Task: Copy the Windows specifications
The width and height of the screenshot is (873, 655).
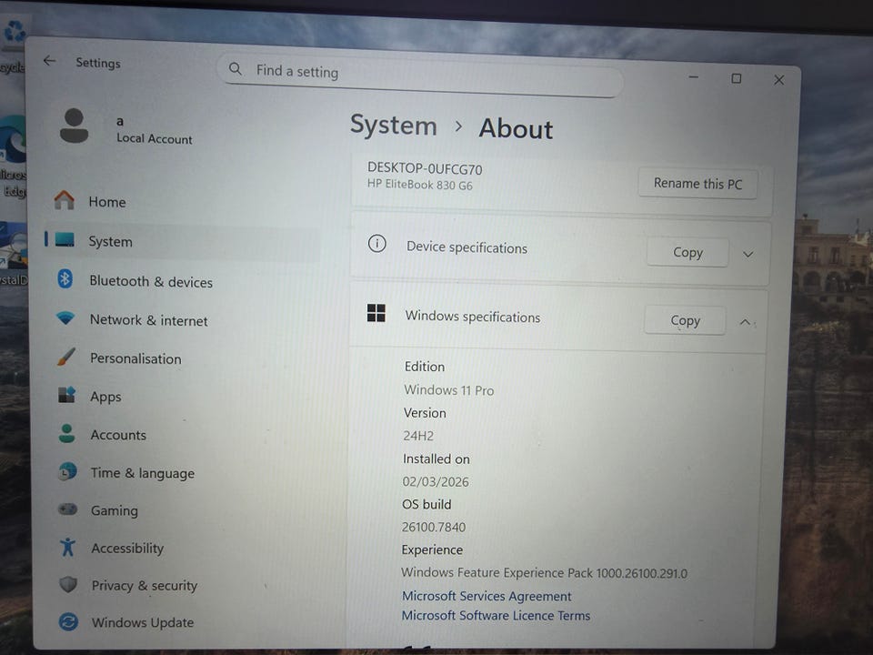Action: [685, 320]
